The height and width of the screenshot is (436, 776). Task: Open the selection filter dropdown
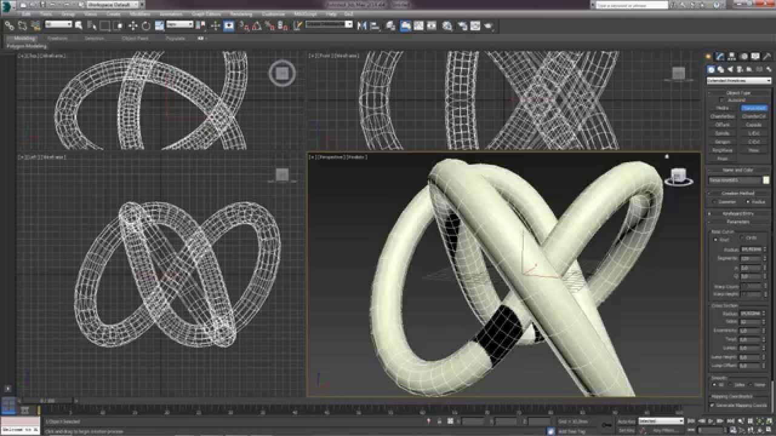point(59,25)
